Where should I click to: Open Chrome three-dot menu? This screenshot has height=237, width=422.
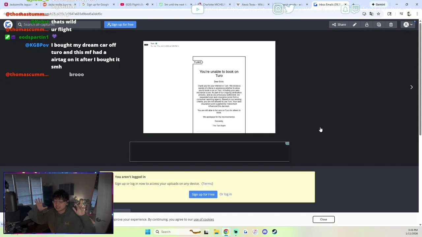(x=417, y=14)
